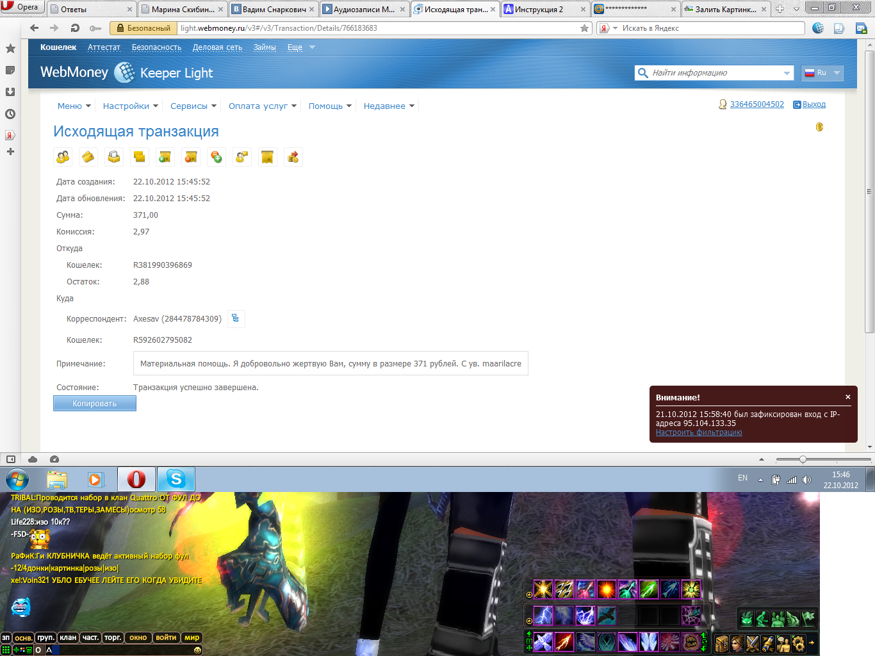Click the WebMoney globe logo in the header
The image size is (875, 656).
coord(124,72)
